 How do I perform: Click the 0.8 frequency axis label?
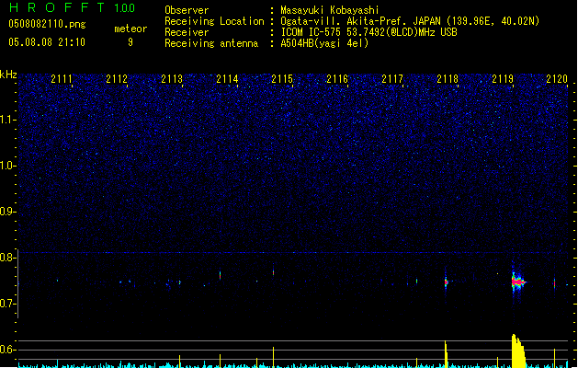(x=7, y=258)
